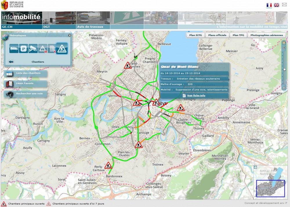
Task: Click the Chantiers roadworks theme icon
Action: (62, 49)
